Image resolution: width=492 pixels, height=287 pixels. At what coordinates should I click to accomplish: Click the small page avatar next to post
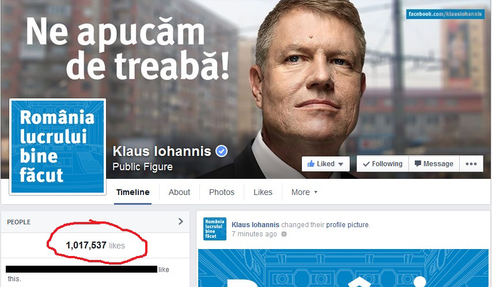[x=215, y=229]
